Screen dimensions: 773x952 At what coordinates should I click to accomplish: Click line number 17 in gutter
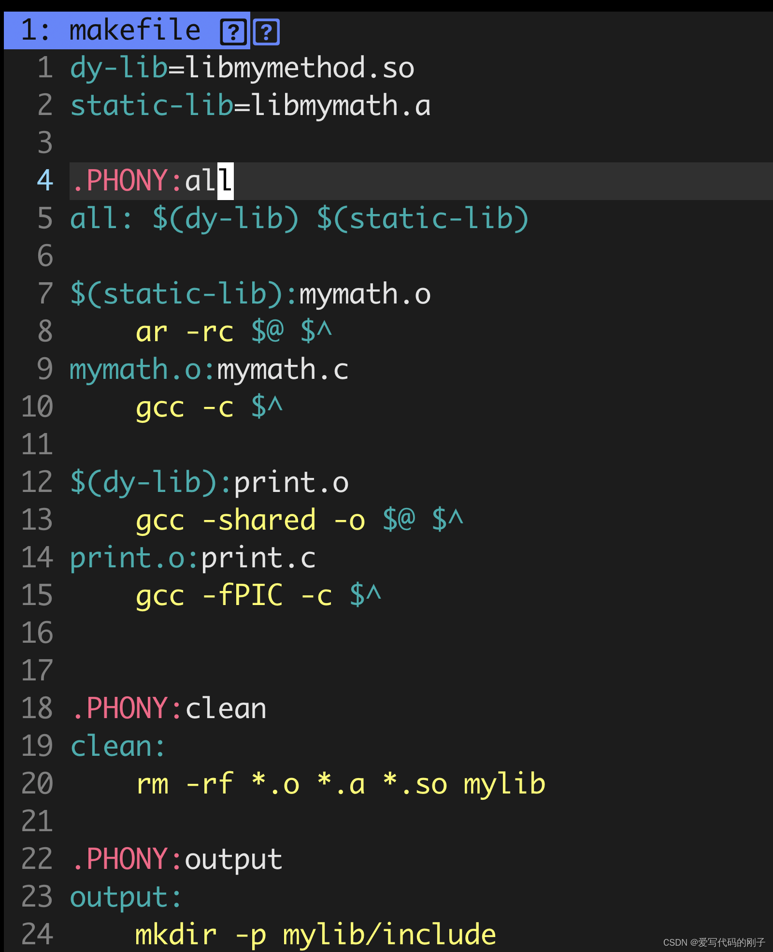(37, 671)
